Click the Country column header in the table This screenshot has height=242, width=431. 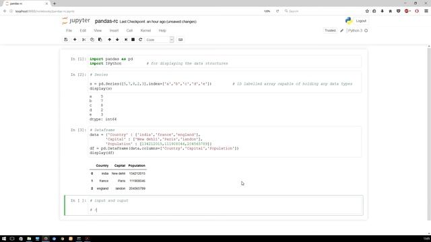pos(102,166)
